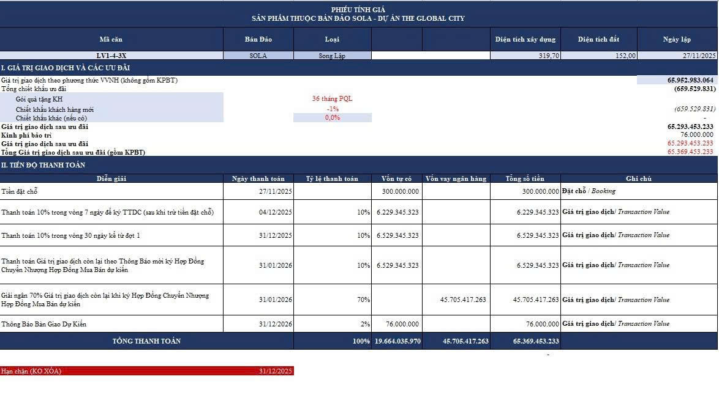Click the red 36 tháng PQL cell

(x=332, y=98)
